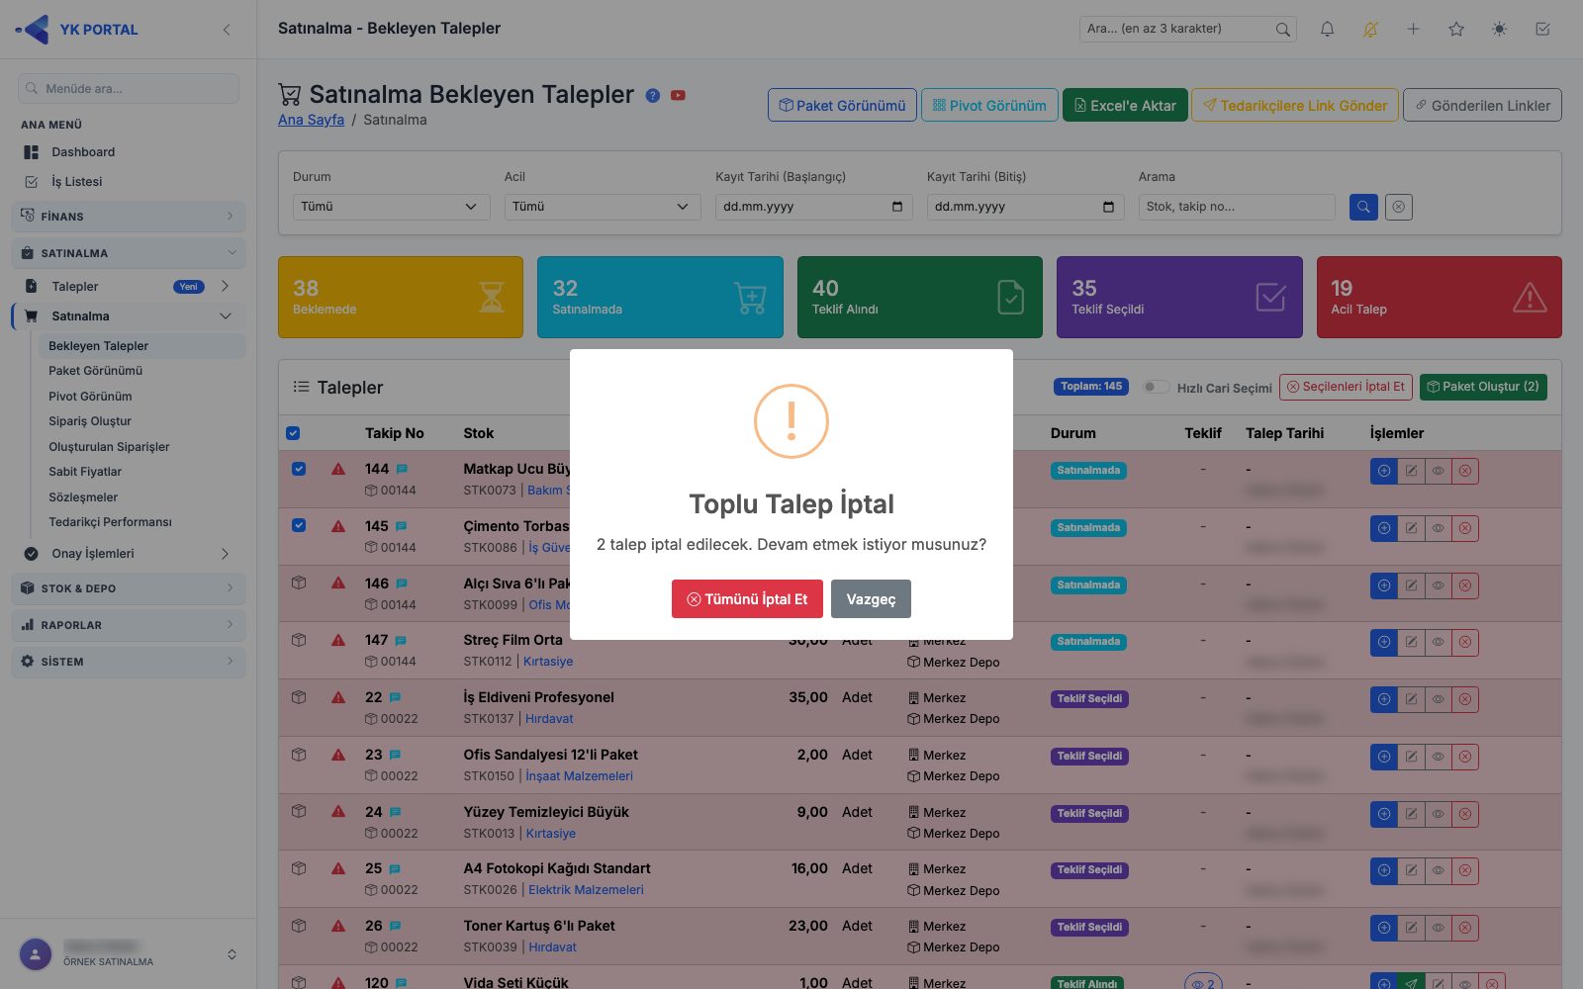The image size is (1583, 989).
Task: Open the task checklist icon in header
Action: 1542,30
